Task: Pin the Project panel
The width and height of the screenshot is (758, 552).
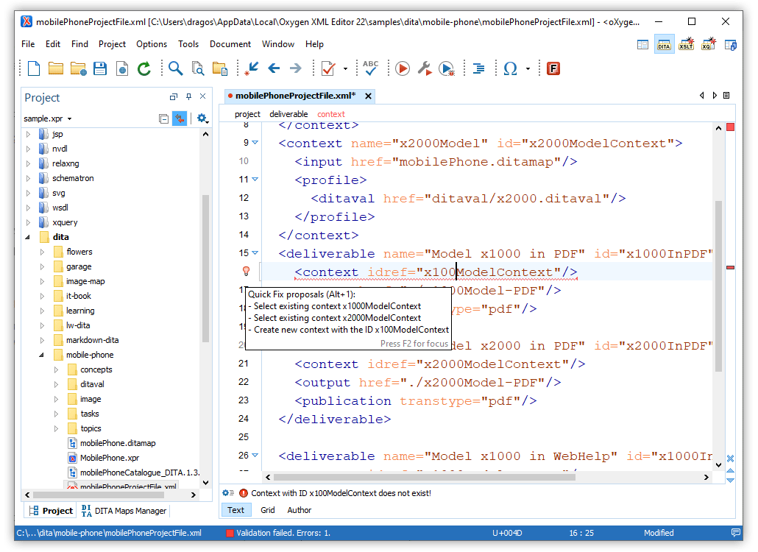Action: click(x=188, y=96)
